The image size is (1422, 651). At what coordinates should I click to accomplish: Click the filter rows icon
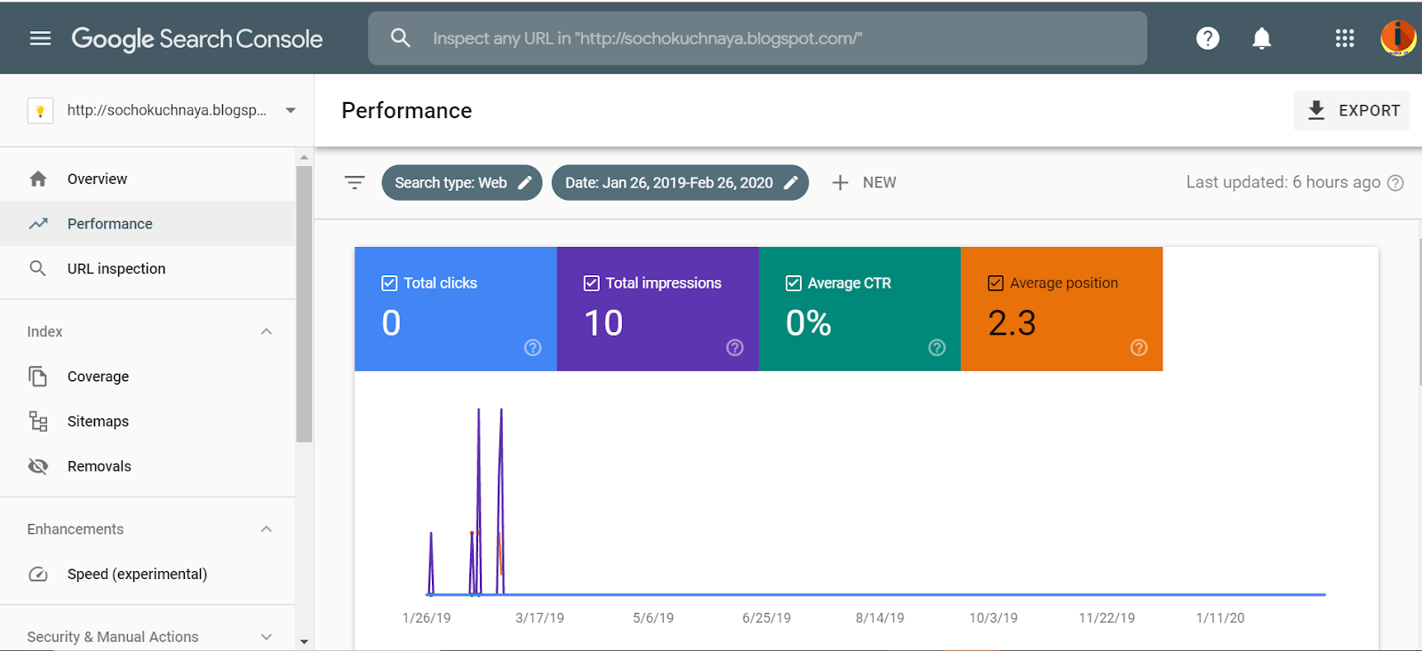tap(355, 183)
